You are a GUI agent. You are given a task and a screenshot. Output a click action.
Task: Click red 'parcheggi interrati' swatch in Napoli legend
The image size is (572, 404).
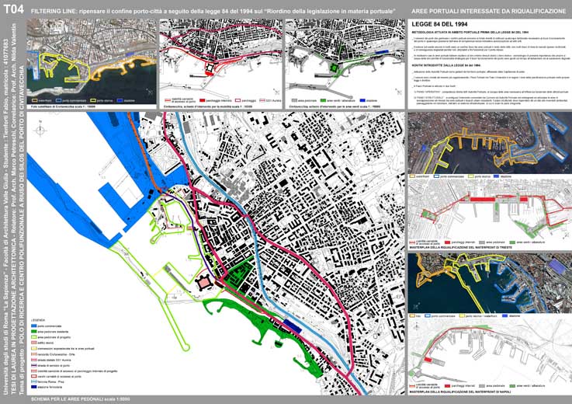pyautogui.click(x=447, y=385)
